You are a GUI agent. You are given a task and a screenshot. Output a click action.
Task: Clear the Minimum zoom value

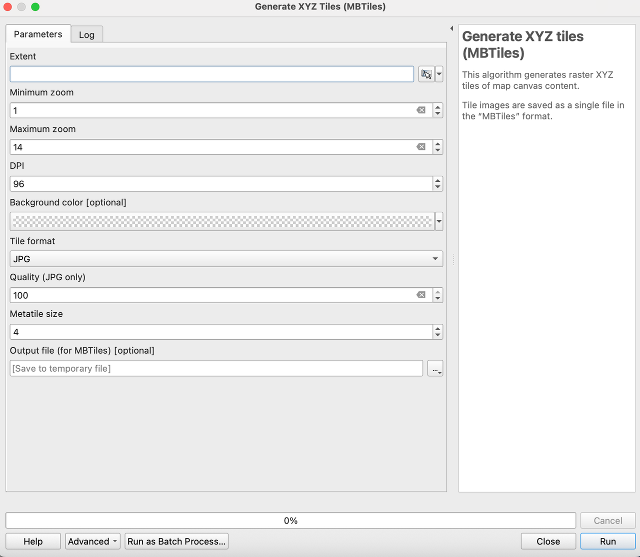coord(421,110)
